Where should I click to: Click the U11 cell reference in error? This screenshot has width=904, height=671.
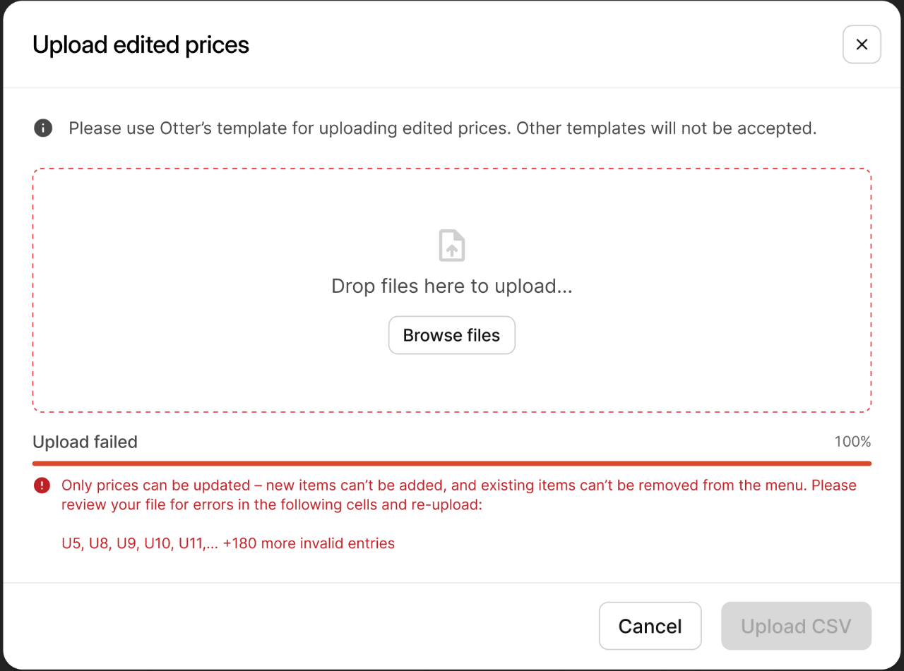[191, 543]
